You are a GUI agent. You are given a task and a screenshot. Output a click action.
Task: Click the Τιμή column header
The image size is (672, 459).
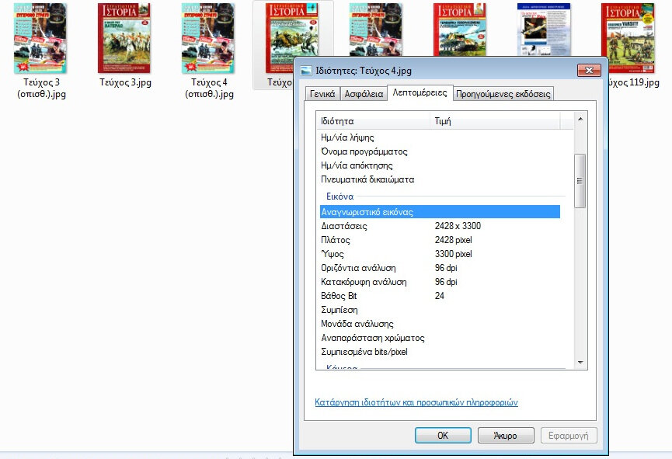click(x=493, y=121)
